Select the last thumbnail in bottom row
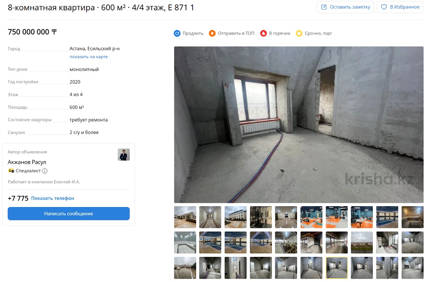Viewport: 433px width, 282px height. point(412,268)
